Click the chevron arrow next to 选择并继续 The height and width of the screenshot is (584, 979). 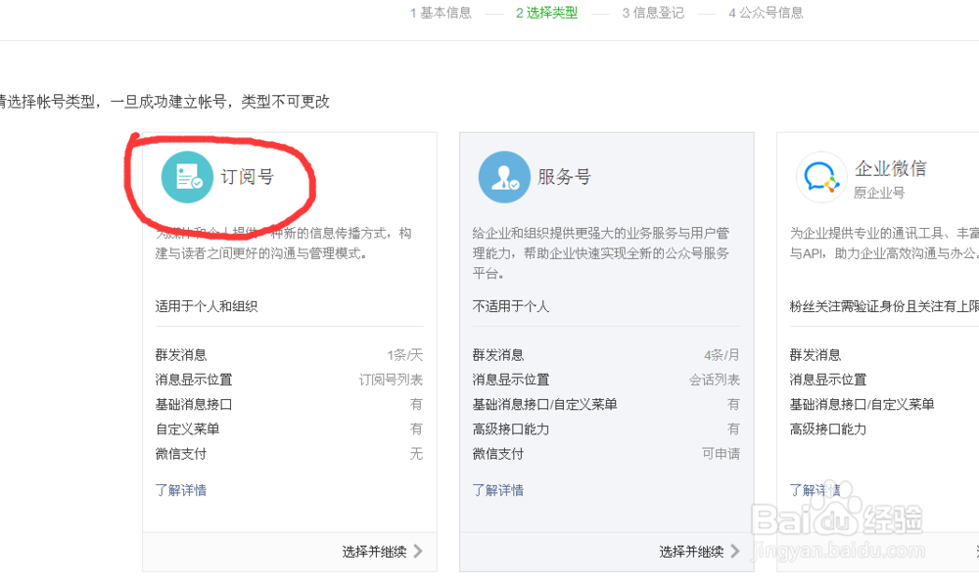coord(420,551)
